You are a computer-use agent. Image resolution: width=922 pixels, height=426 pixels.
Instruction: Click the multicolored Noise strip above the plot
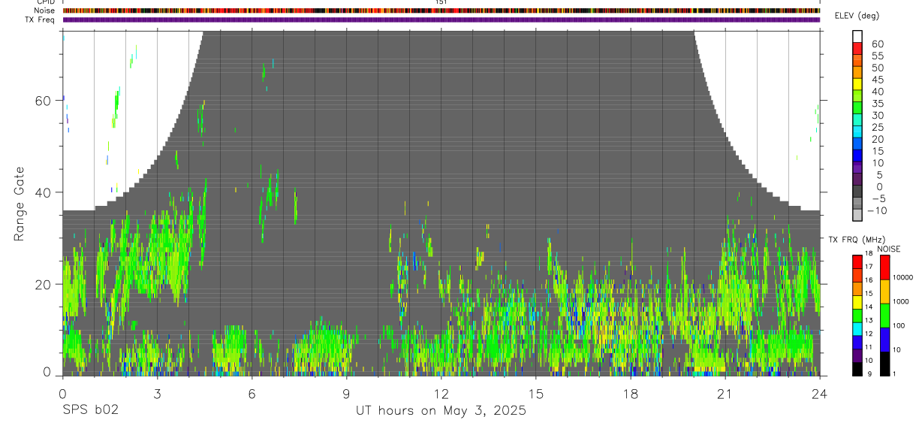coord(441,11)
